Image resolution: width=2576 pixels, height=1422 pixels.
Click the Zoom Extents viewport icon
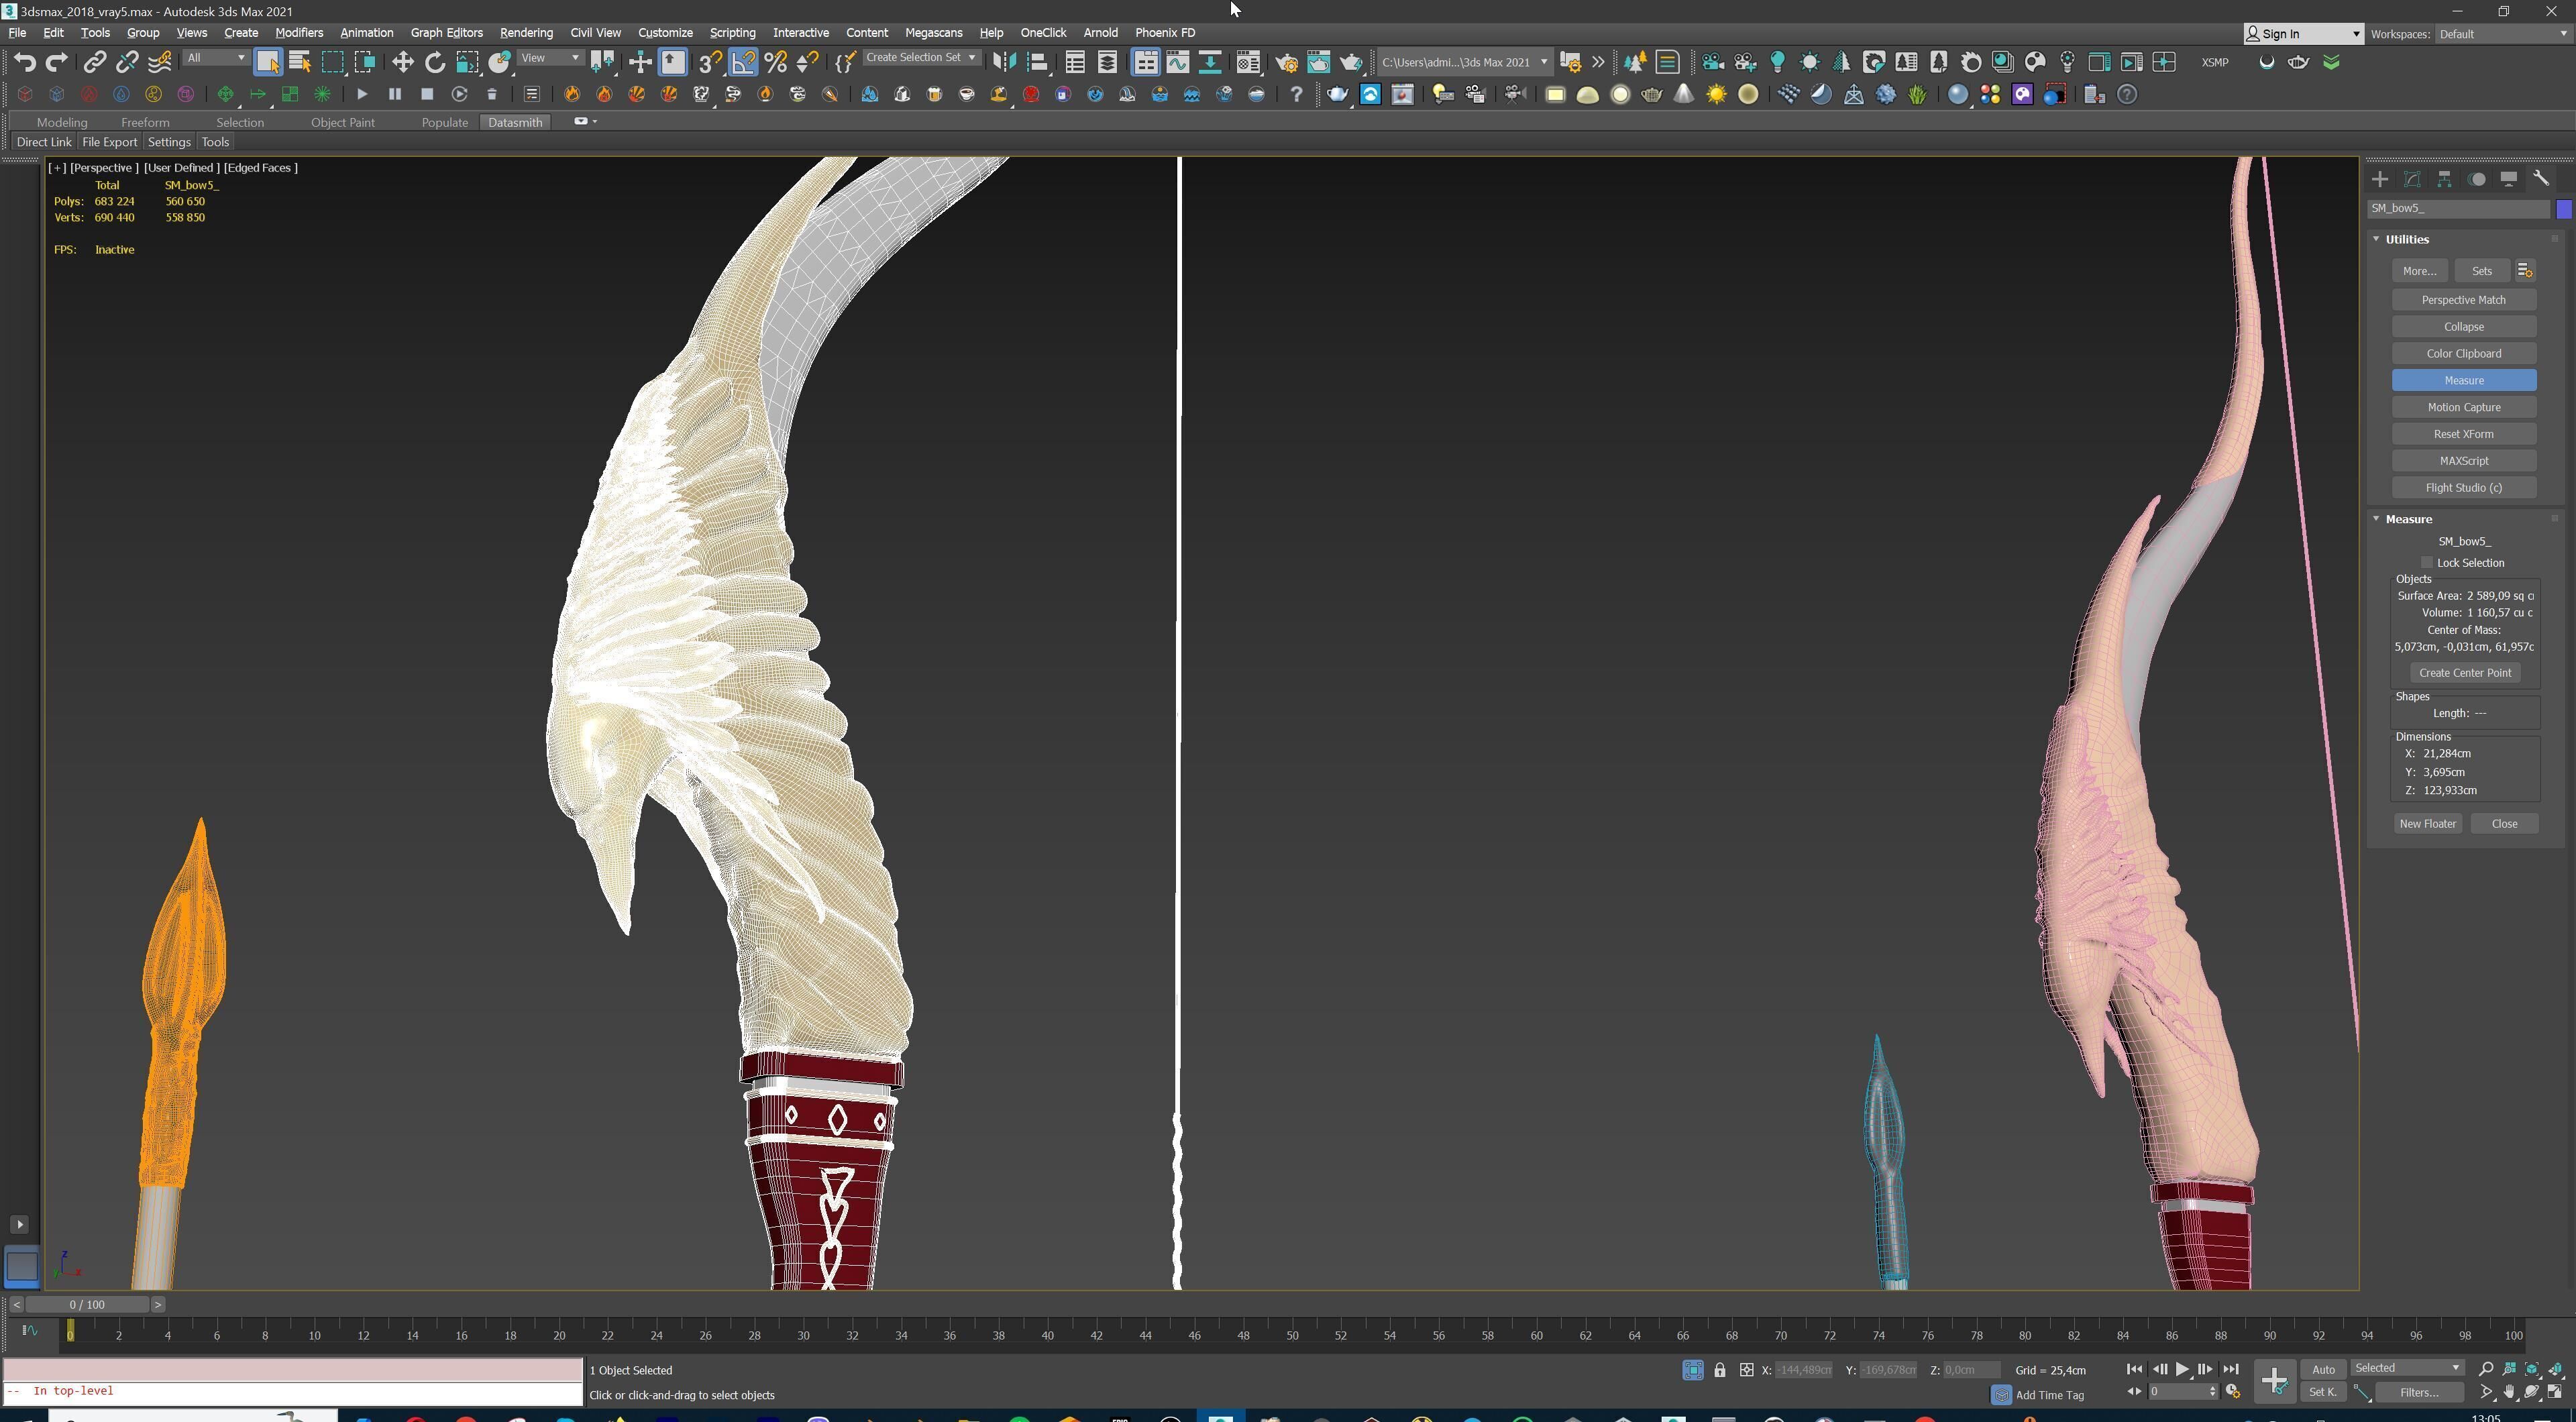(x=2532, y=1369)
